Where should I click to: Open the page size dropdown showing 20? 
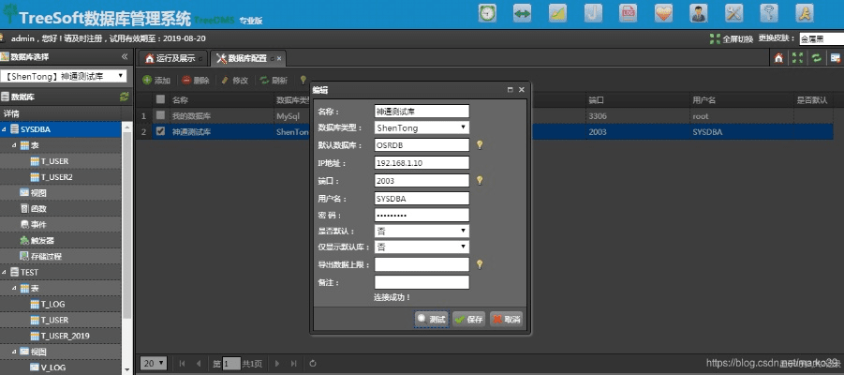point(154,363)
